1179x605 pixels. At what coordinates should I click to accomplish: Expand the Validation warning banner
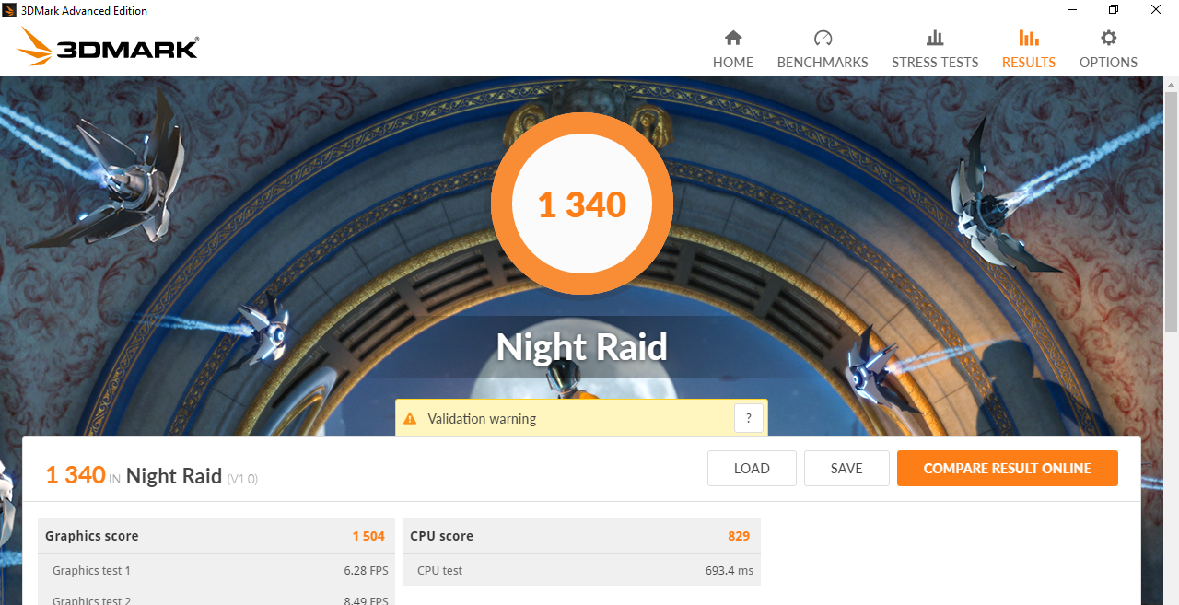click(581, 418)
